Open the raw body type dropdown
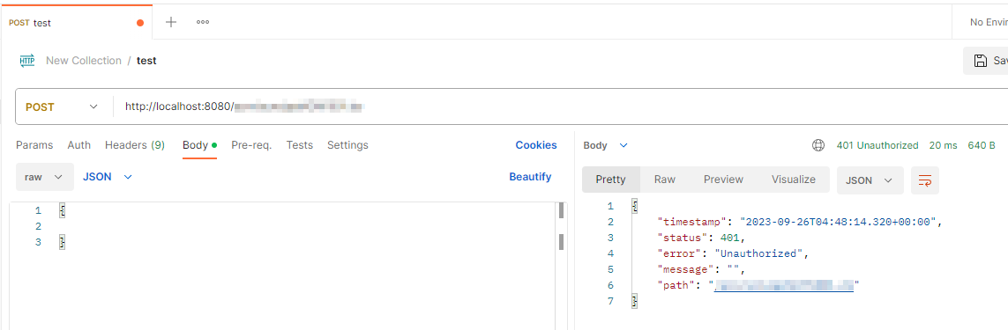Image resolution: width=1008 pixels, height=330 pixels. click(44, 177)
